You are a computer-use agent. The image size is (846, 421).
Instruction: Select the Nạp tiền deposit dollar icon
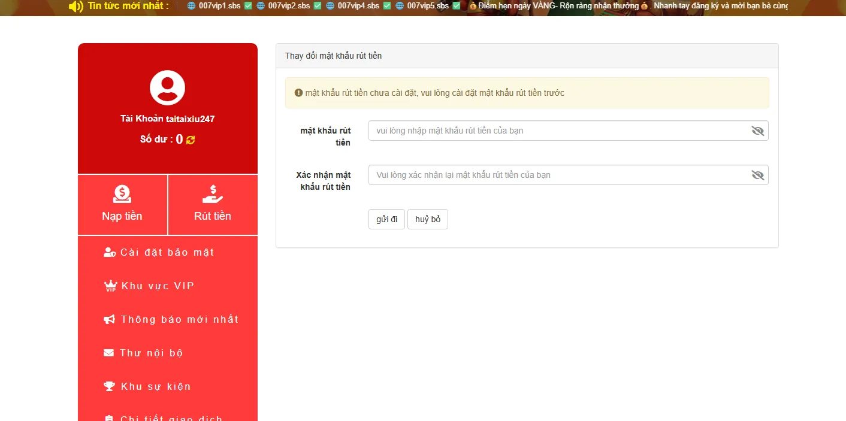(122, 193)
